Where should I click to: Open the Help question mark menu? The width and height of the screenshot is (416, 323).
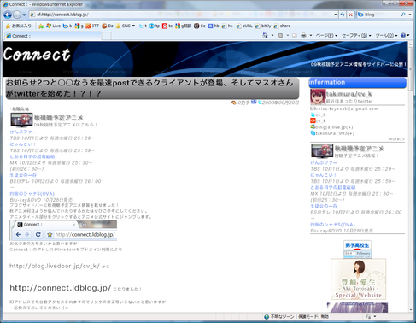point(405,36)
